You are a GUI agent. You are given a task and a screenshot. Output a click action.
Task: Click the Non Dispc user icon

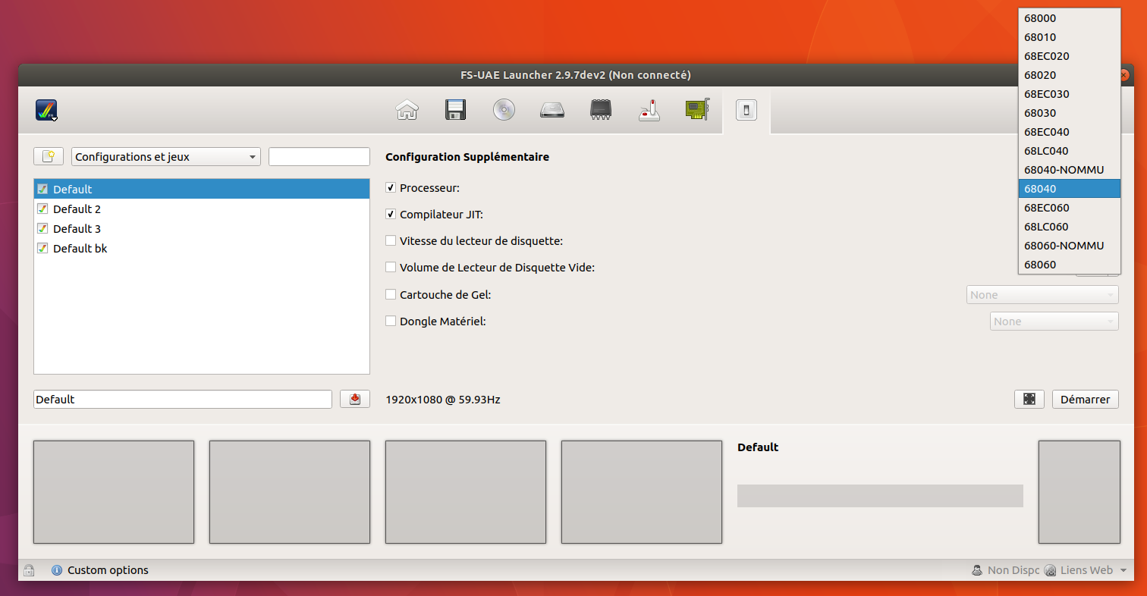tap(978, 570)
